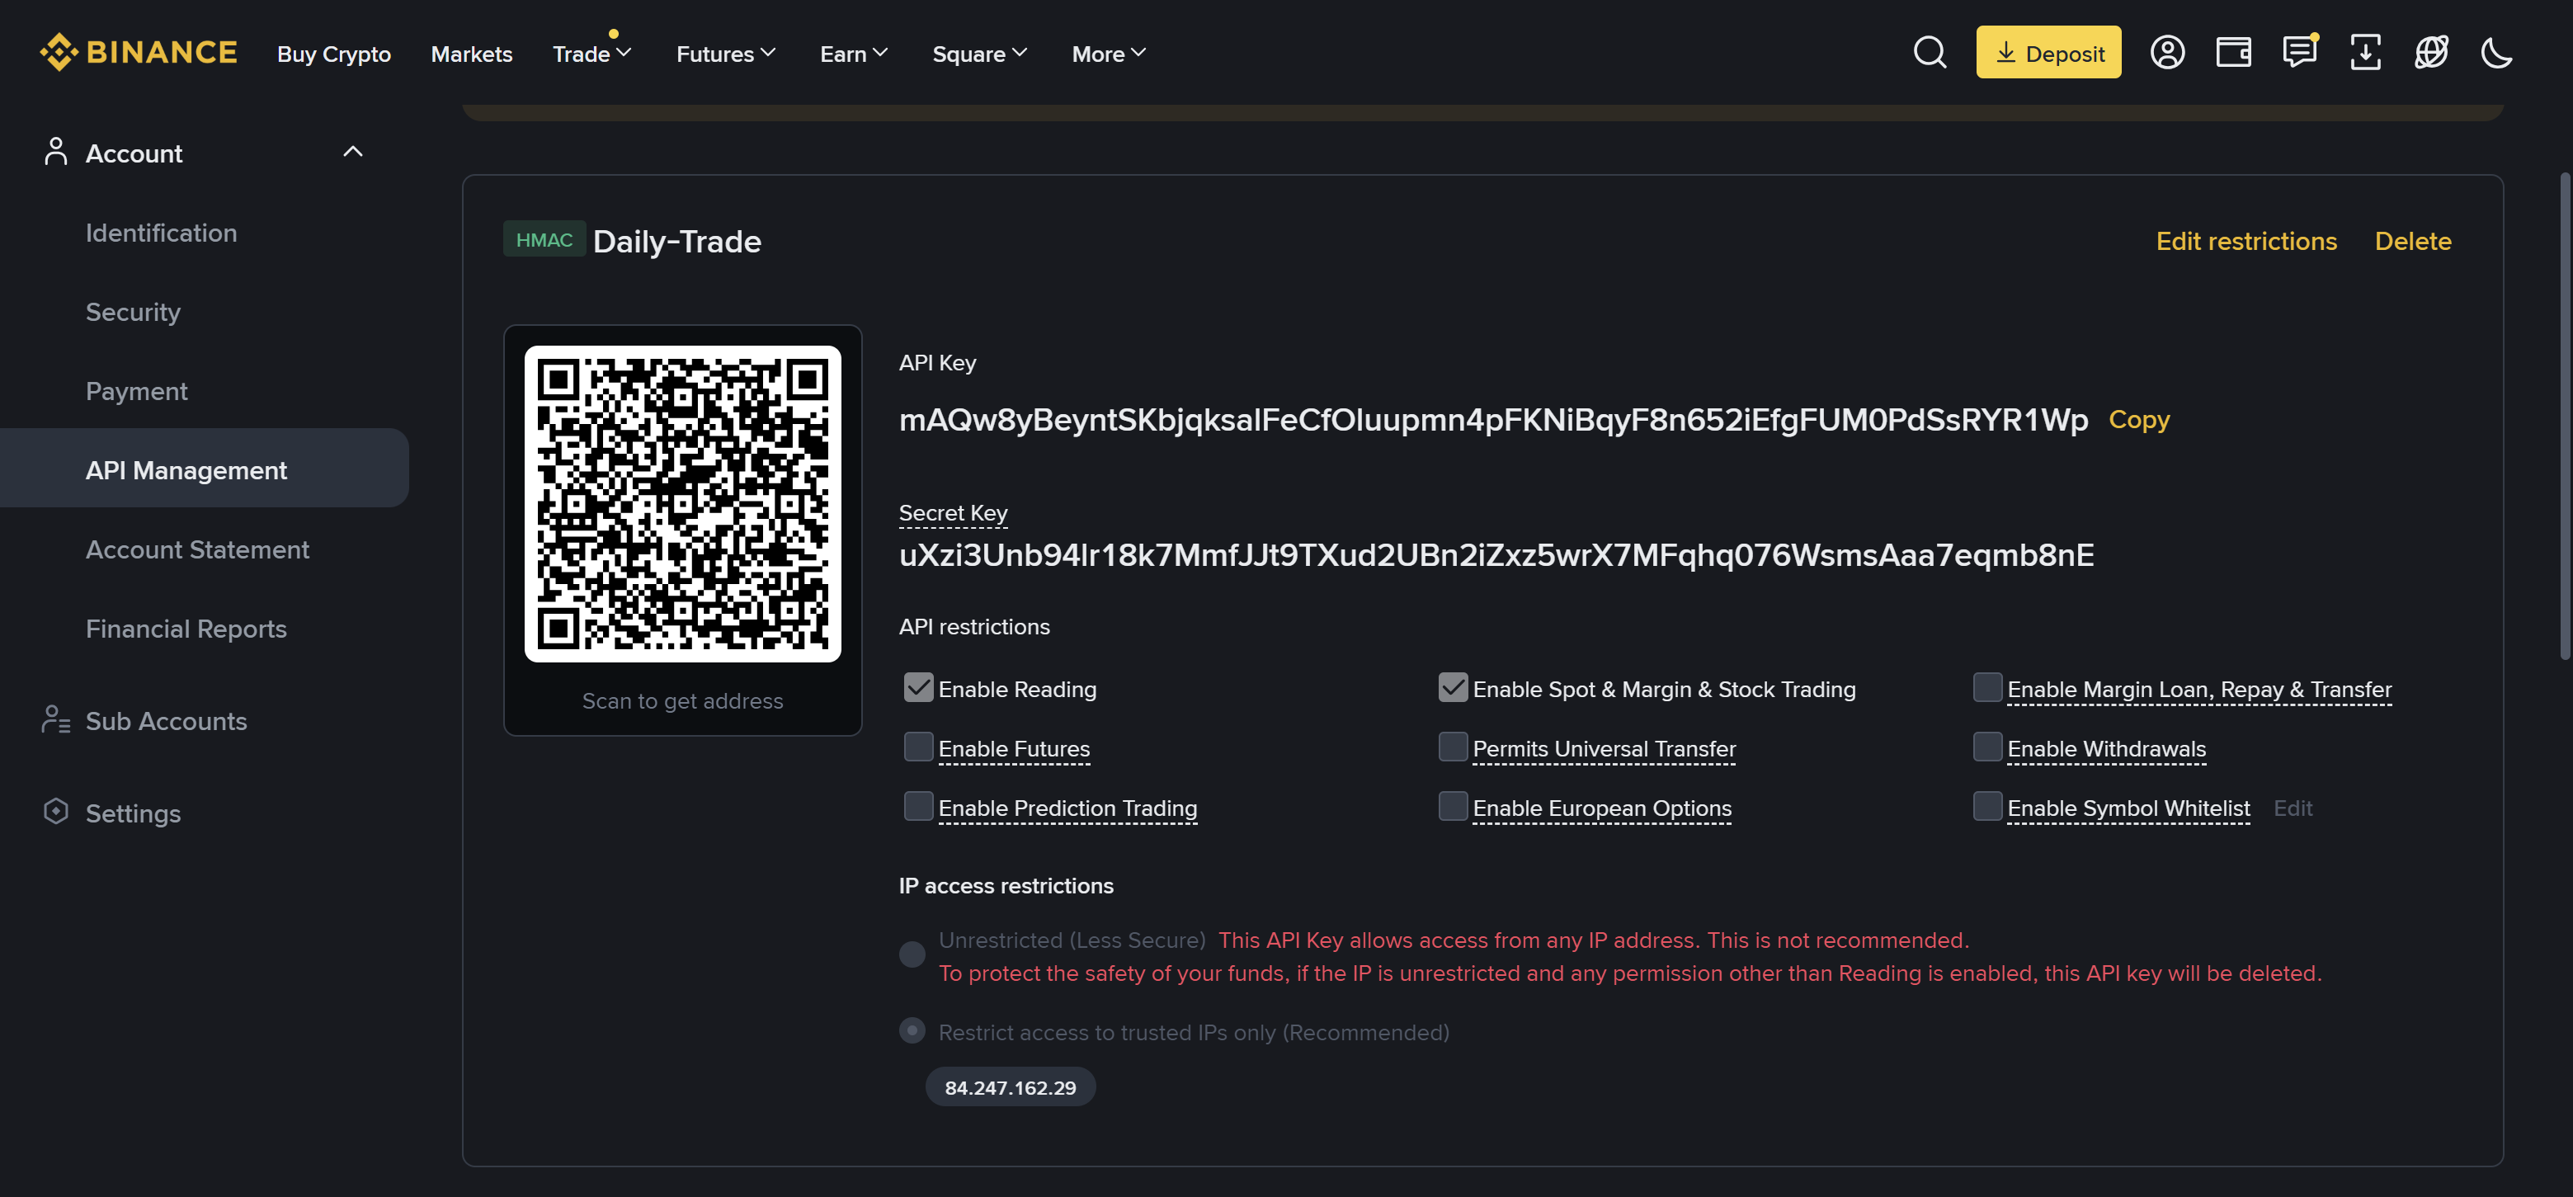Click the IP access restrictions heading
Screen dimensions: 2573x1197
click(1006, 885)
